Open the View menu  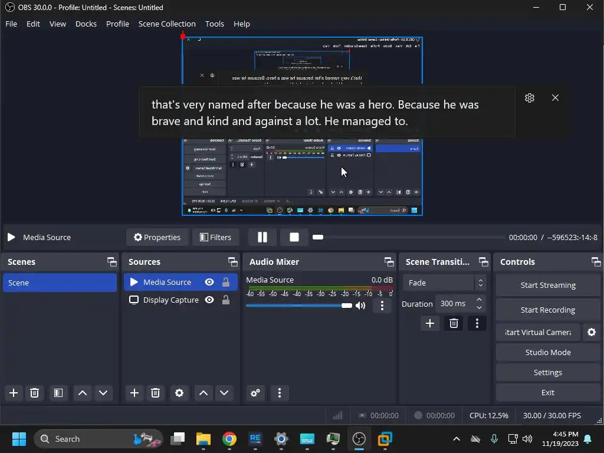click(x=58, y=24)
